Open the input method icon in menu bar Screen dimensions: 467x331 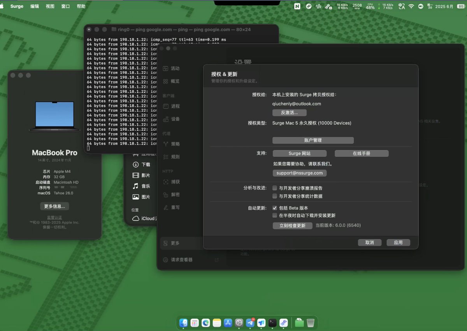click(402, 6)
